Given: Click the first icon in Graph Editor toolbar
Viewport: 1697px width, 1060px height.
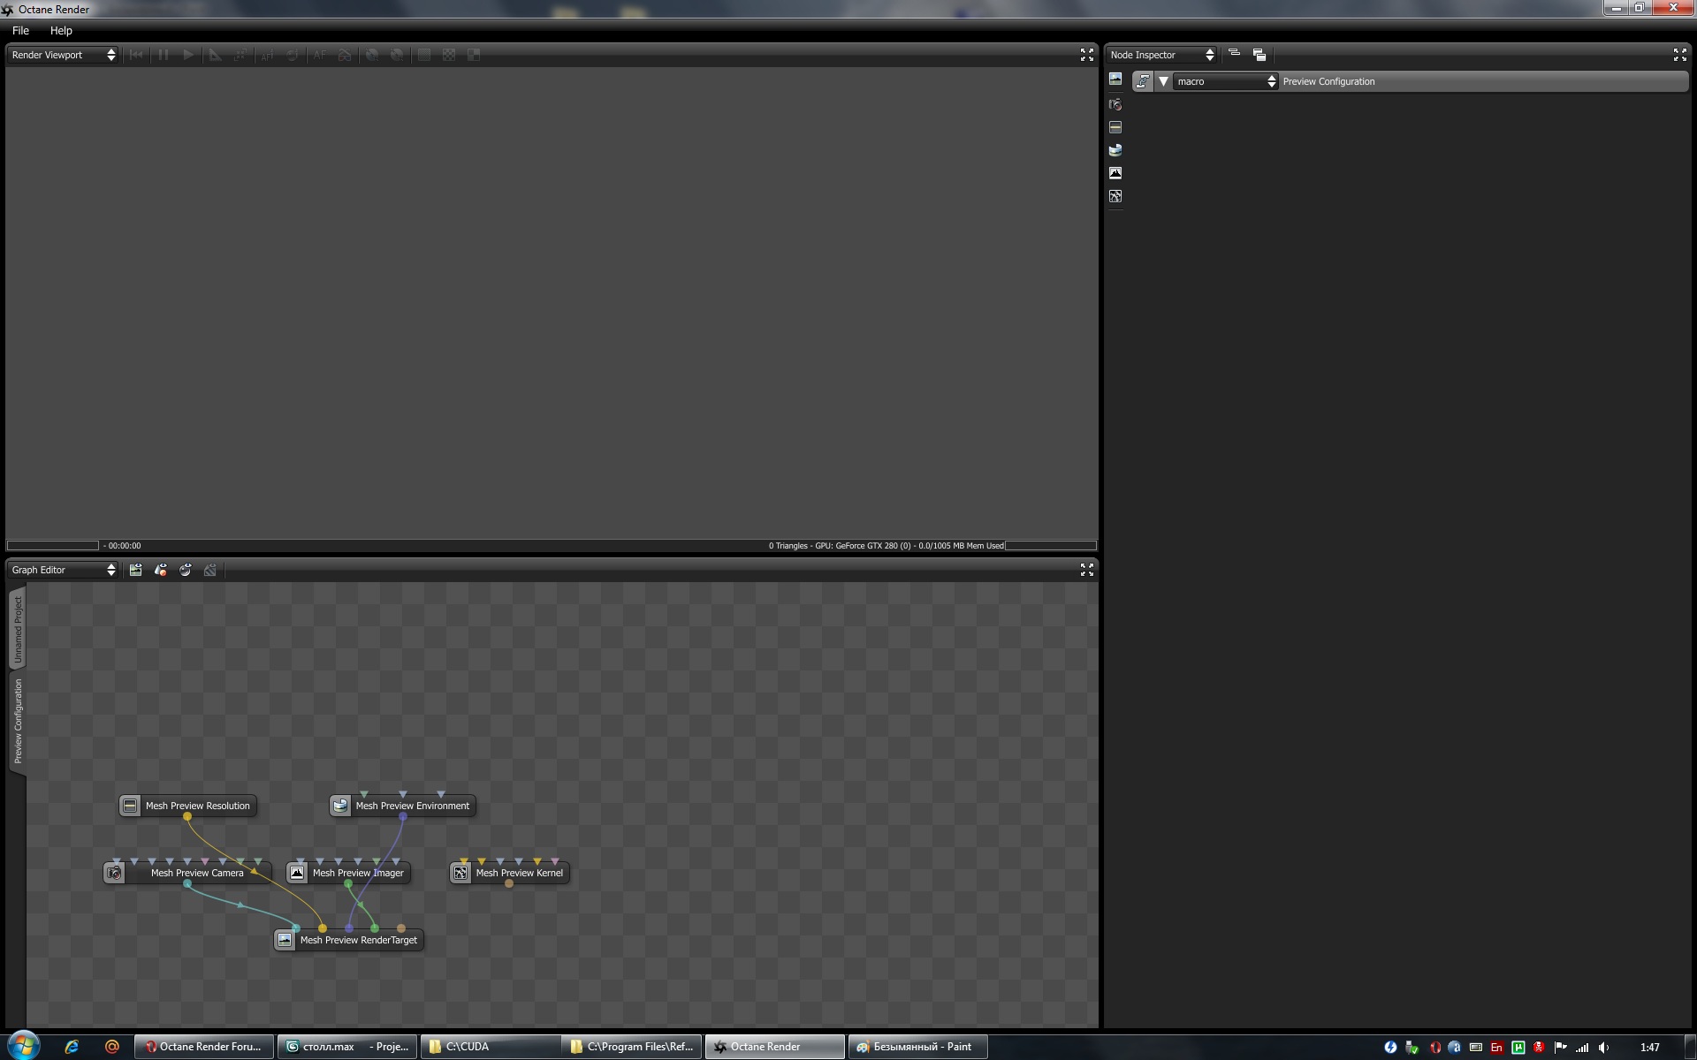Looking at the screenshot, I should pos(135,570).
